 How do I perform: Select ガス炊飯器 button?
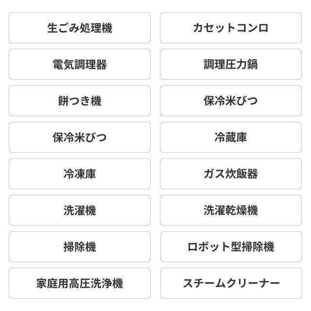[x=230, y=174]
